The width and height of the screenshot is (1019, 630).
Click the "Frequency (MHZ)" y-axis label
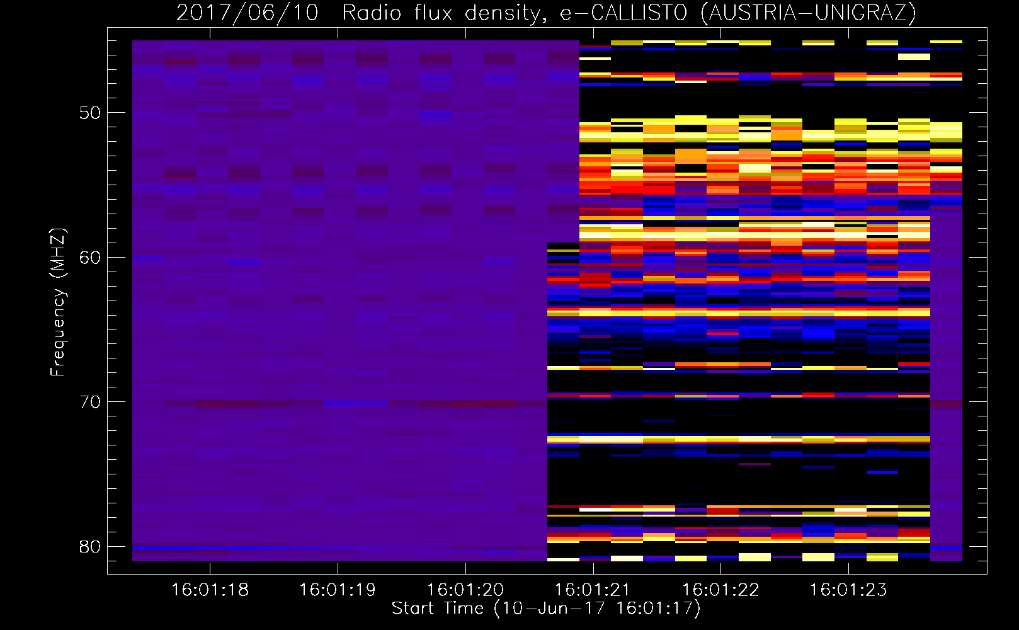coord(58,302)
